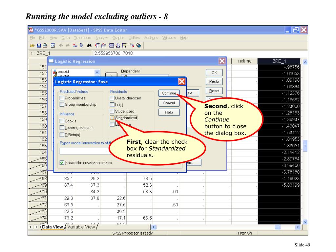The image size is (336, 252).
Task: Clear the Standardized residuals checkbox
Action: pos(112,118)
